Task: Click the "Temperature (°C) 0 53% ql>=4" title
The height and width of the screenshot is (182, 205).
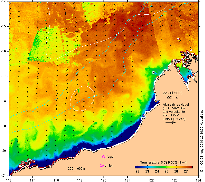Action: click(163, 163)
